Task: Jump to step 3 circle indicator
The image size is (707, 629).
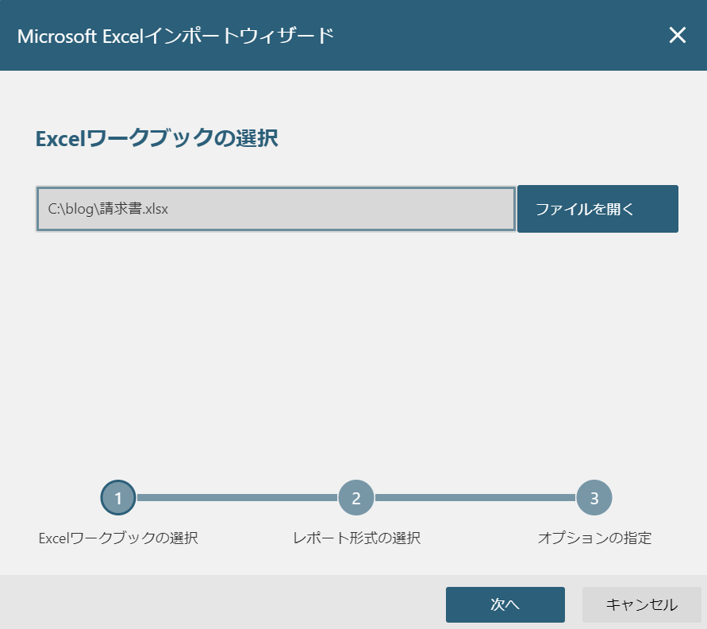Action: tap(594, 498)
